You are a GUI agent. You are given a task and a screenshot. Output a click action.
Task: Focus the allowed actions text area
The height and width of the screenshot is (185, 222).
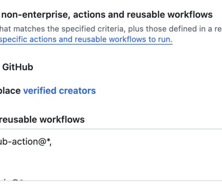(111, 155)
